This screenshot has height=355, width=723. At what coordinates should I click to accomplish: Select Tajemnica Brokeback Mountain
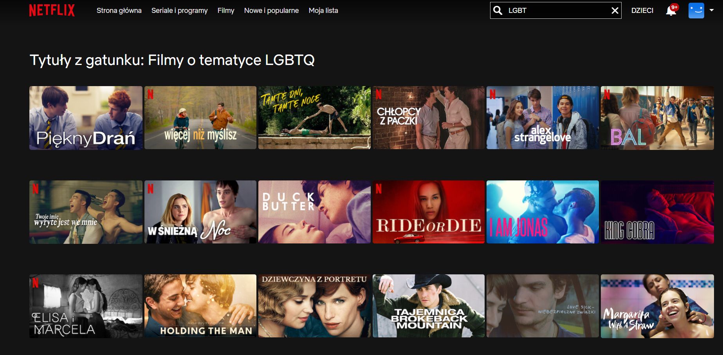(x=429, y=306)
